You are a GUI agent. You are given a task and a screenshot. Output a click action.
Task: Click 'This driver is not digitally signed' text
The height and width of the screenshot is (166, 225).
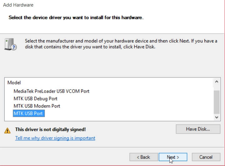click(50, 129)
